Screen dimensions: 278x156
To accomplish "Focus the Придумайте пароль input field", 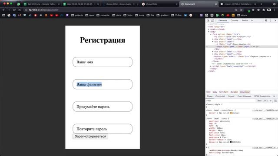I will 103,107.
